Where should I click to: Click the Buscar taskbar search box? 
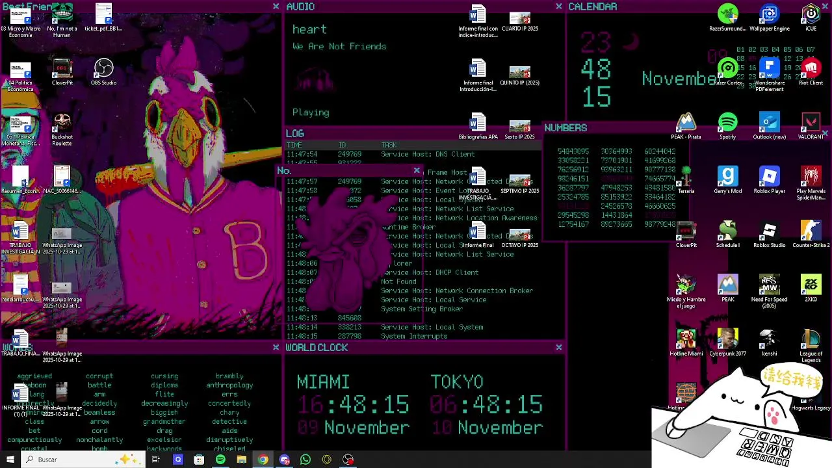84,460
